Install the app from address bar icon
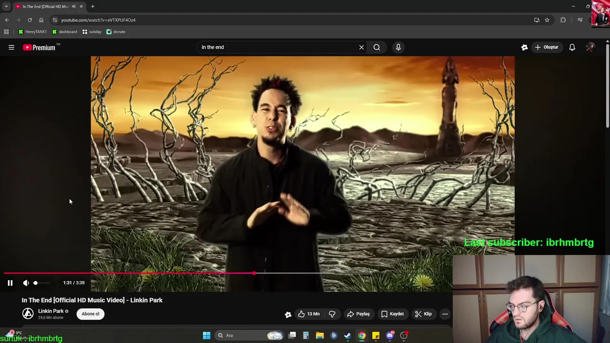Screen dimensions: 610x343 pyautogui.click(x=537, y=20)
